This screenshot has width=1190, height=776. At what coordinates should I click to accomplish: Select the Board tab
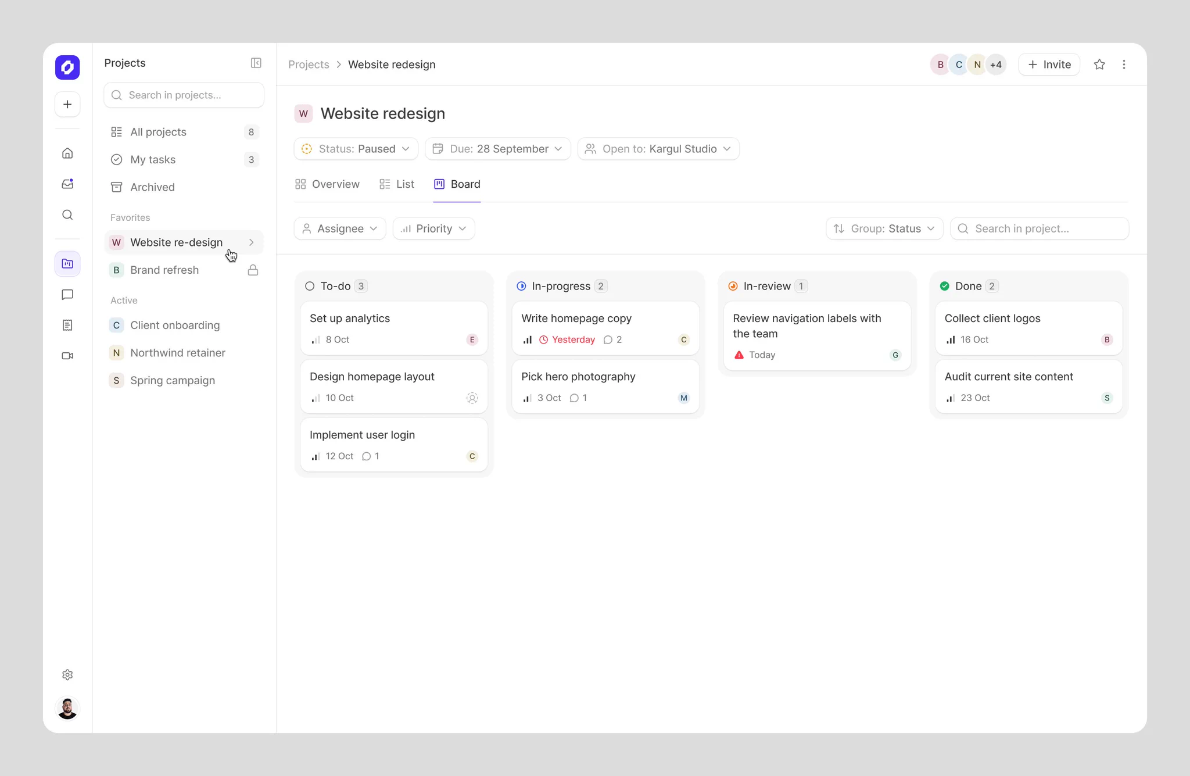tap(457, 184)
